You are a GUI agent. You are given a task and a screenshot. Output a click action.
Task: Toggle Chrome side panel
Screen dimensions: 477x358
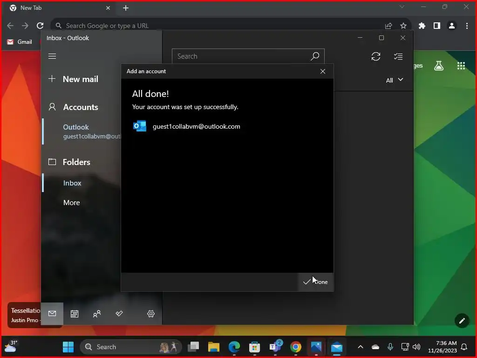pos(437,26)
